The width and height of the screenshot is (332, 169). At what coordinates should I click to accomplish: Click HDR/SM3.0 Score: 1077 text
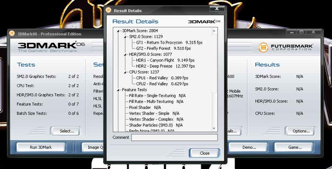(150, 54)
